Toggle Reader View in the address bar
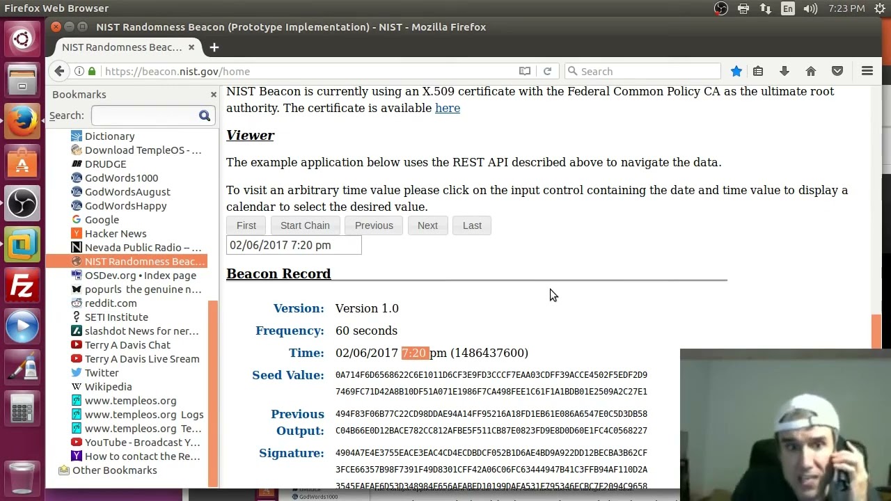Image resolution: width=891 pixels, height=501 pixels. pos(525,71)
